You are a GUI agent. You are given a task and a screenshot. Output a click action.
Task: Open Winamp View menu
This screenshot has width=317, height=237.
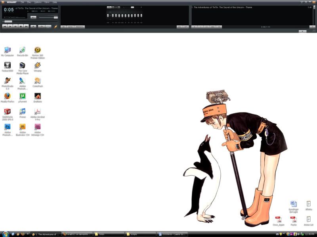point(47,2)
